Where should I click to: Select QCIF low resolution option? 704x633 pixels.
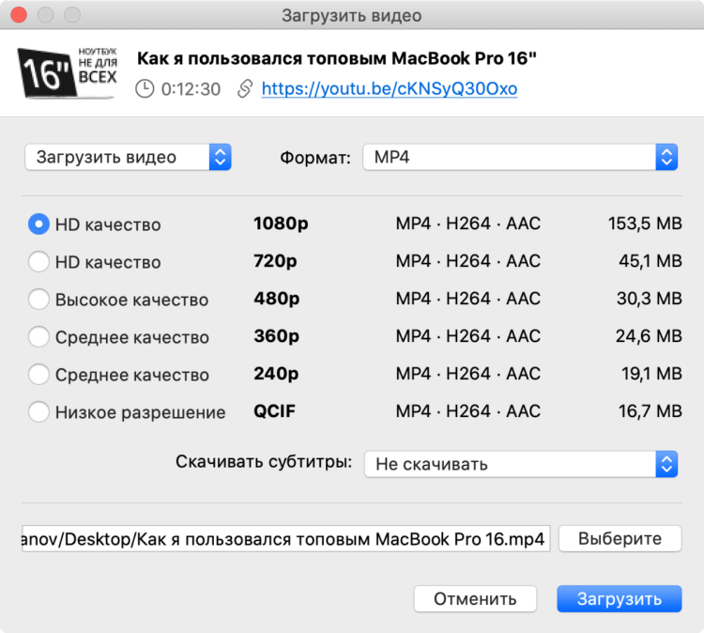click(38, 411)
